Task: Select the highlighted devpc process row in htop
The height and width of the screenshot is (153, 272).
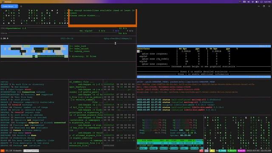Action: click(x=170, y=143)
